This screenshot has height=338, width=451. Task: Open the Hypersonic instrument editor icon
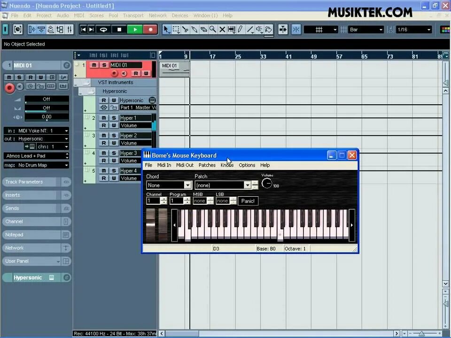152,100
